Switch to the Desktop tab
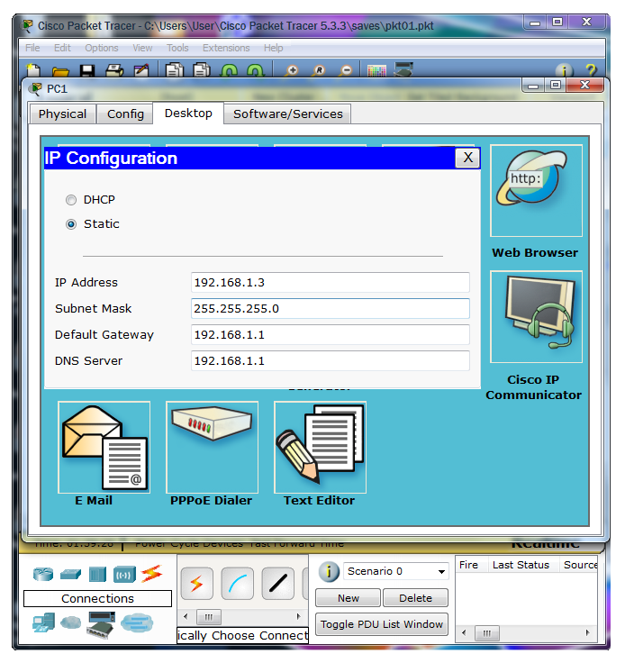Image resolution: width=625 pixels, height=663 pixels. (188, 114)
